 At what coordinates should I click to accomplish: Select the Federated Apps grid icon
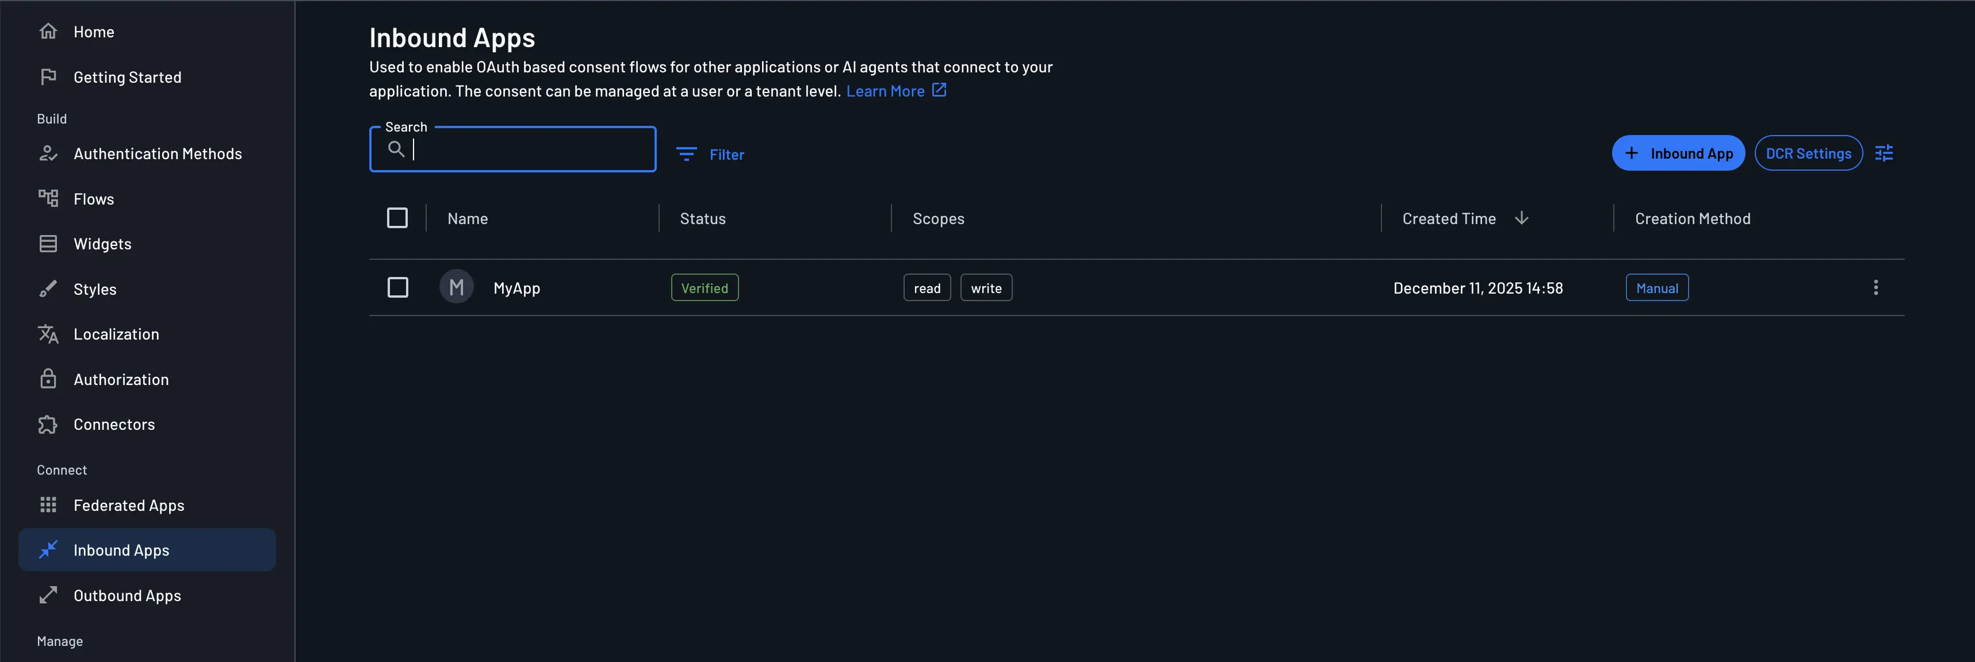point(48,505)
